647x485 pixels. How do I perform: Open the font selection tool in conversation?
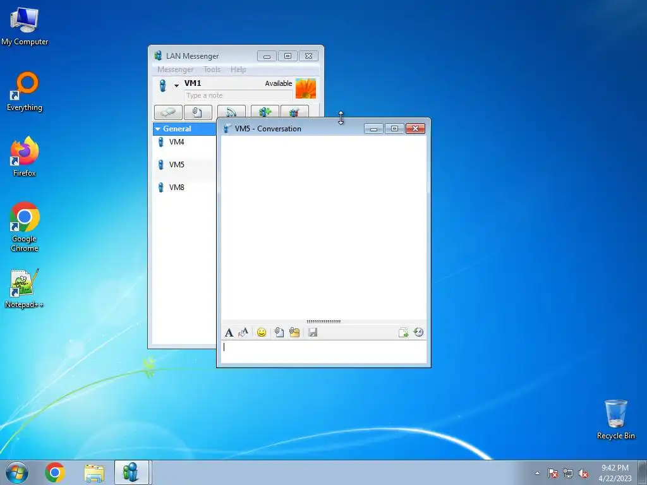tap(229, 332)
